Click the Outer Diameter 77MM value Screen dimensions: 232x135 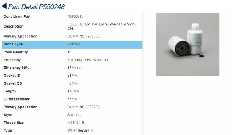pyautogui.click(x=73, y=99)
